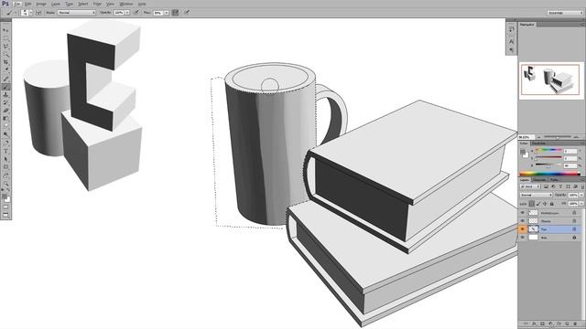Select the Dodge tool

5,134
